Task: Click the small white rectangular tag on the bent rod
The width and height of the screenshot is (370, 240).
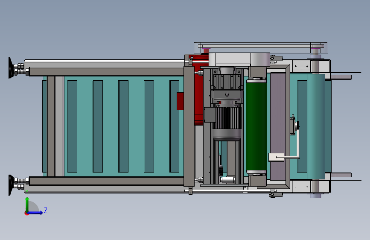Action: point(276,157)
